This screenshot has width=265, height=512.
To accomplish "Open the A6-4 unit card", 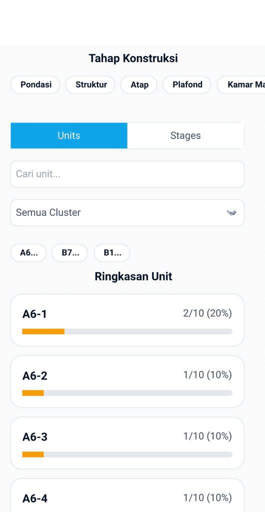I will pos(127,495).
